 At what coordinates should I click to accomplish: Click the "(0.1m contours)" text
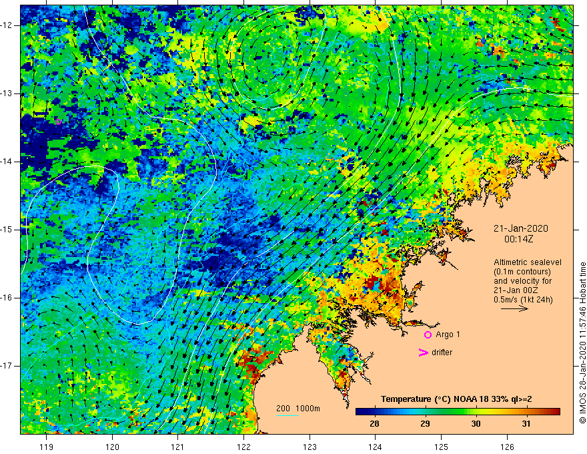[522, 272]
